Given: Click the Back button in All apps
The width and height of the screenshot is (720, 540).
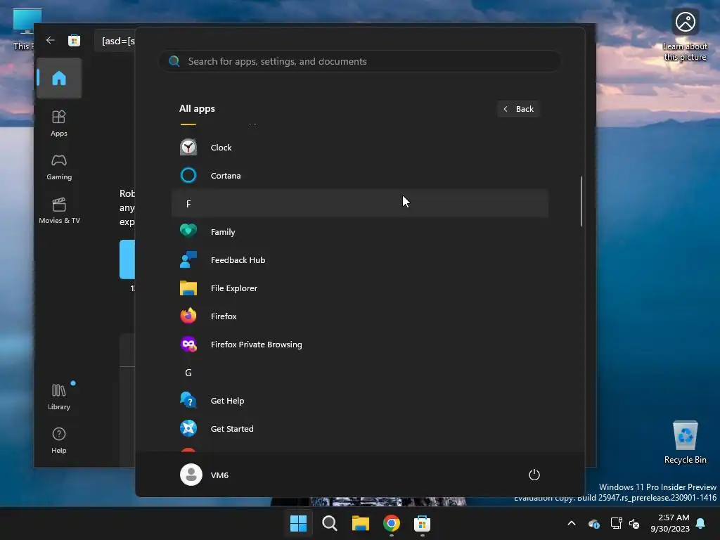Looking at the screenshot, I should click(518, 109).
